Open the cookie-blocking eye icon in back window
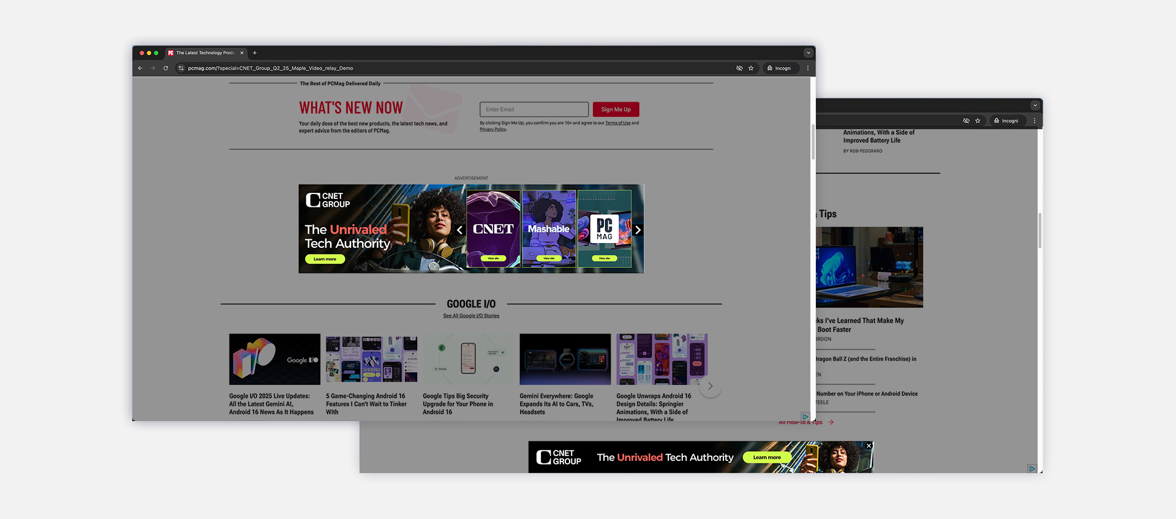Image resolution: width=1176 pixels, height=519 pixels. pos(966,121)
